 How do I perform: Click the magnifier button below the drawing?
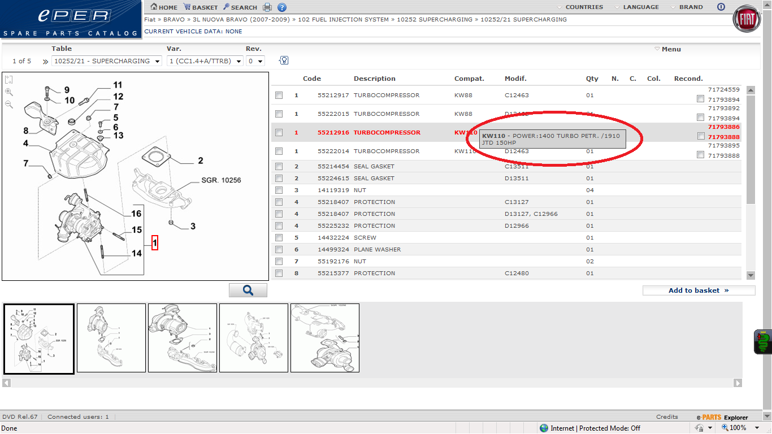248,290
